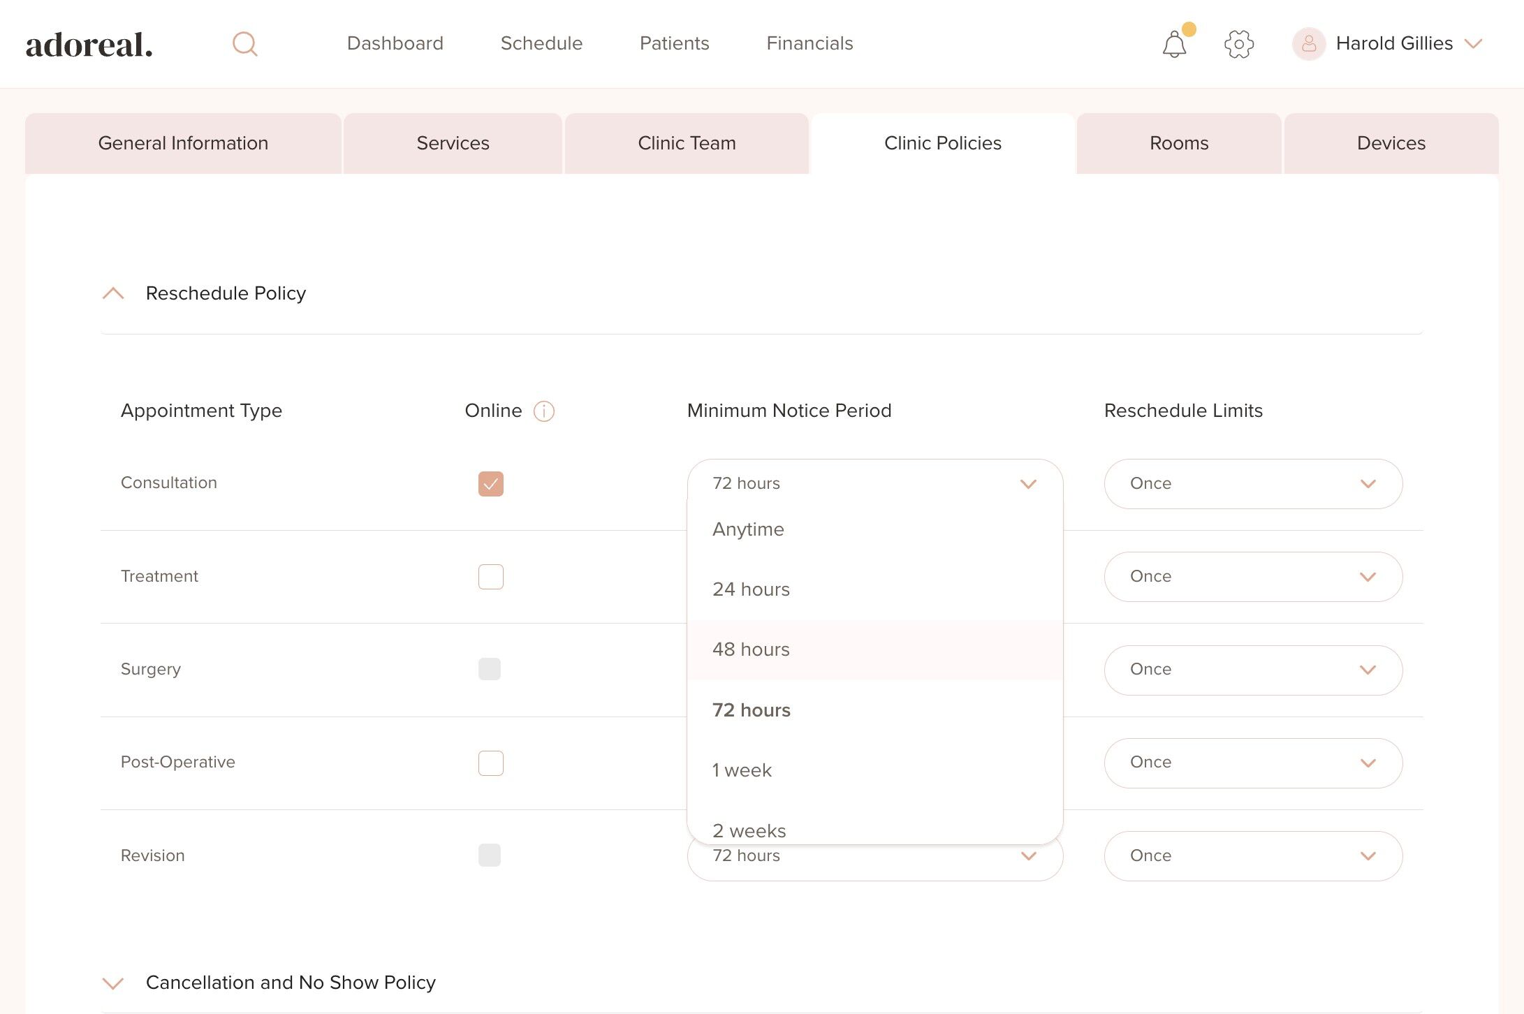The width and height of the screenshot is (1524, 1014).
Task: Click Harold Gillies profile avatar
Action: [1308, 44]
